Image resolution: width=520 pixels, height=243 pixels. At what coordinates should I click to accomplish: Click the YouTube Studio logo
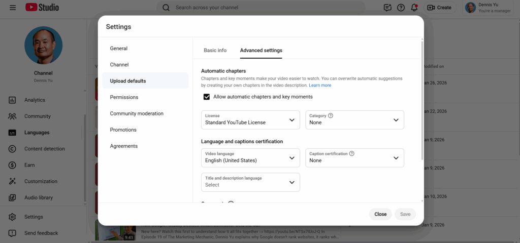(x=42, y=8)
